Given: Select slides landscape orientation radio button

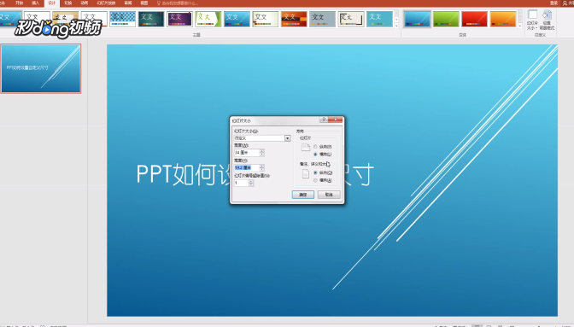Looking at the screenshot, I should click(x=315, y=154).
